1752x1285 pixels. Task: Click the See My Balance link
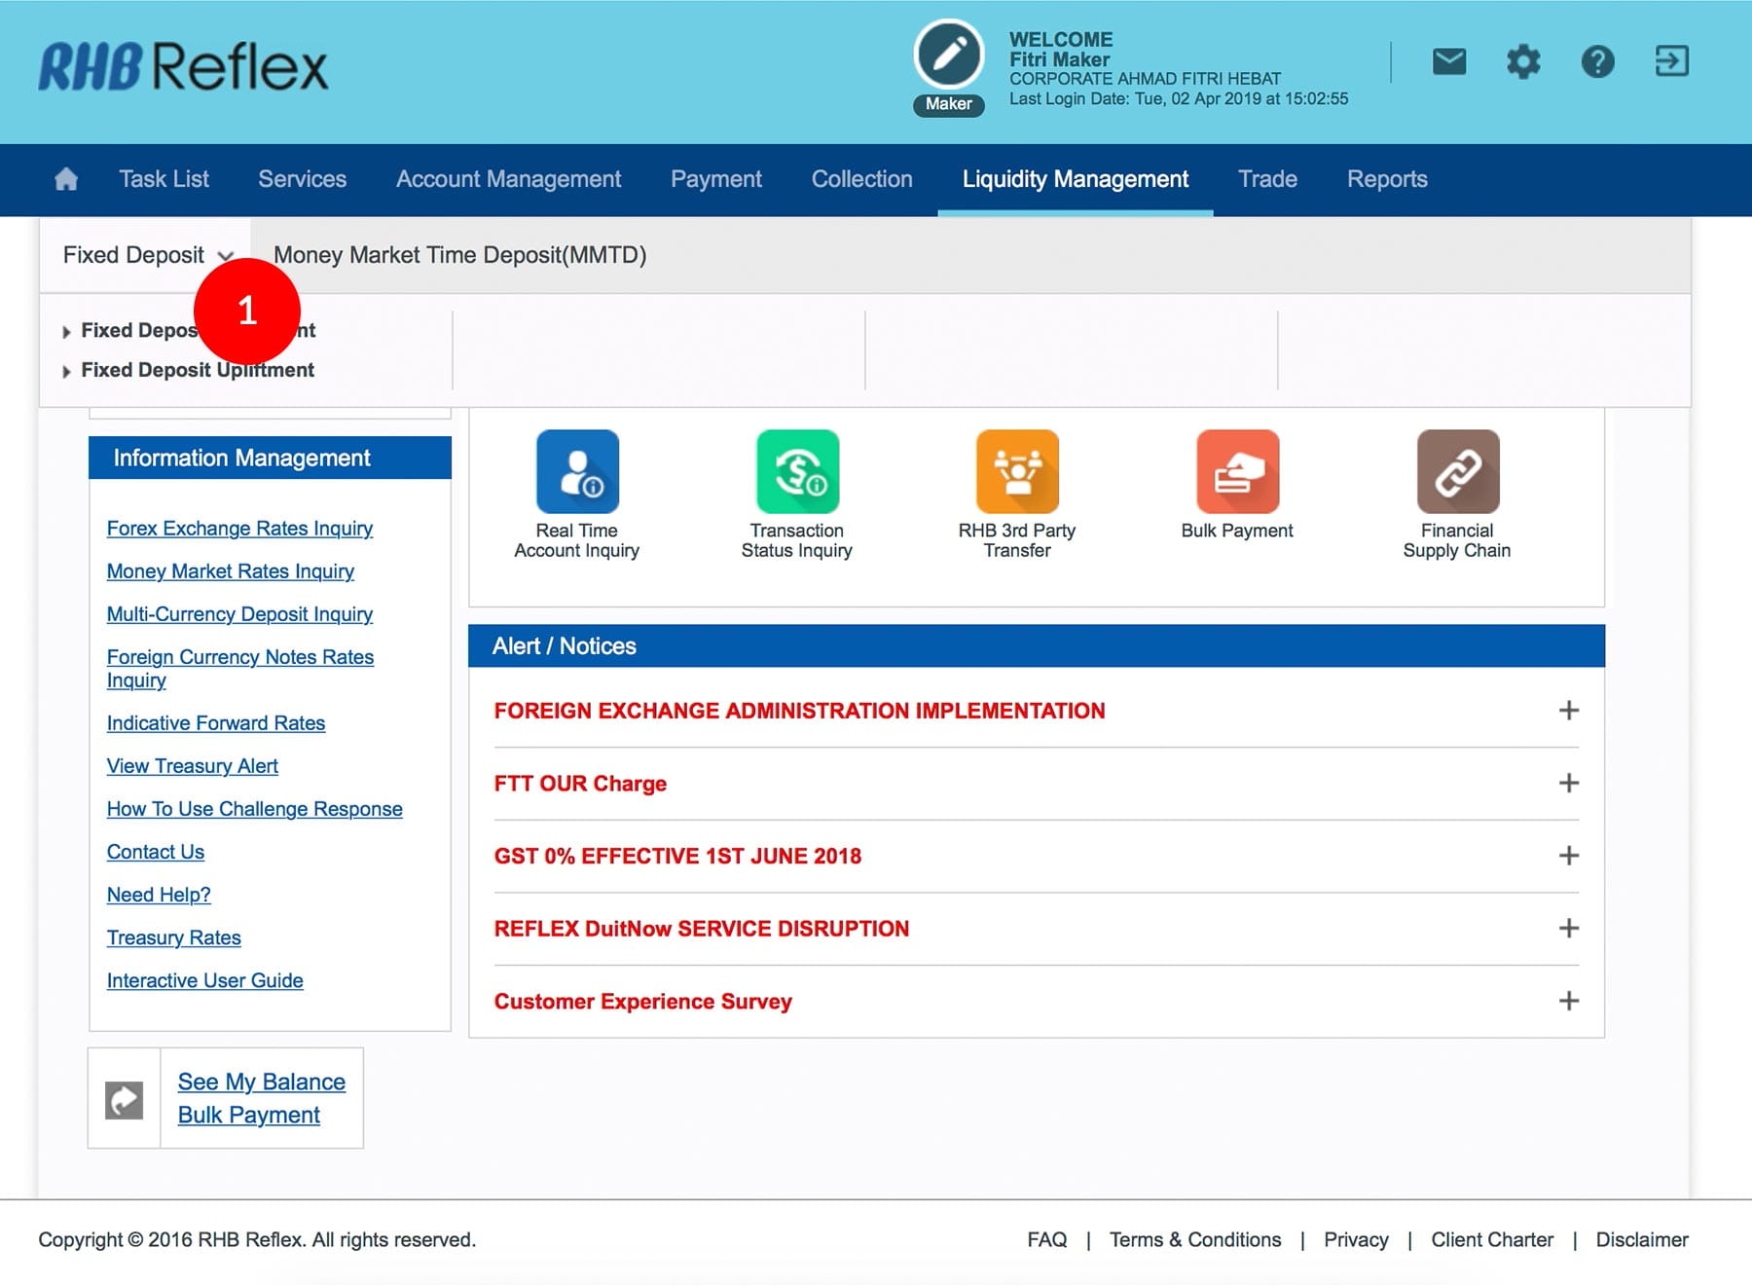[x=261, y=1082]
